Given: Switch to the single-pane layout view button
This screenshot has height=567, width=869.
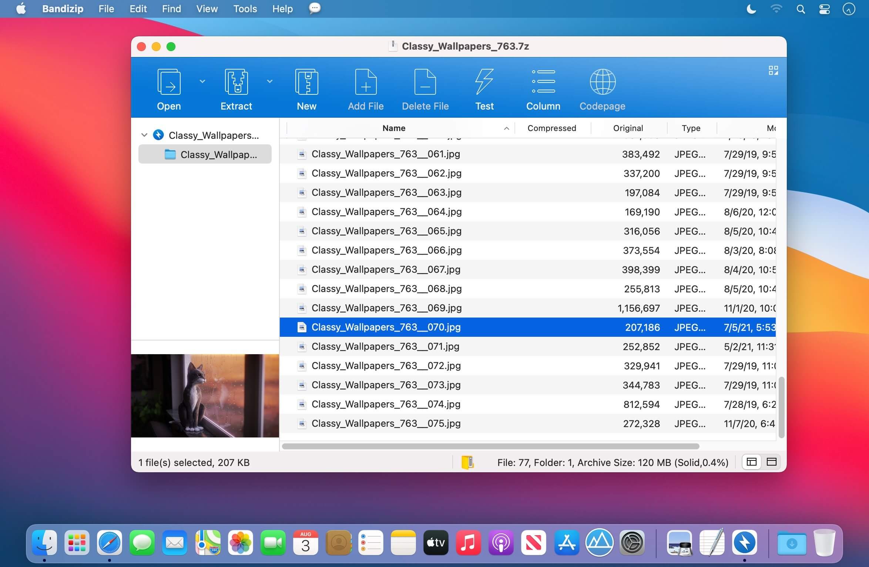Looking at the screenshot, I should coord(771,462).
